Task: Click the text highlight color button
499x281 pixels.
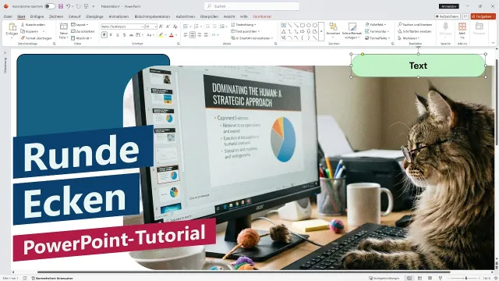Action: click(x=161, y=34)
